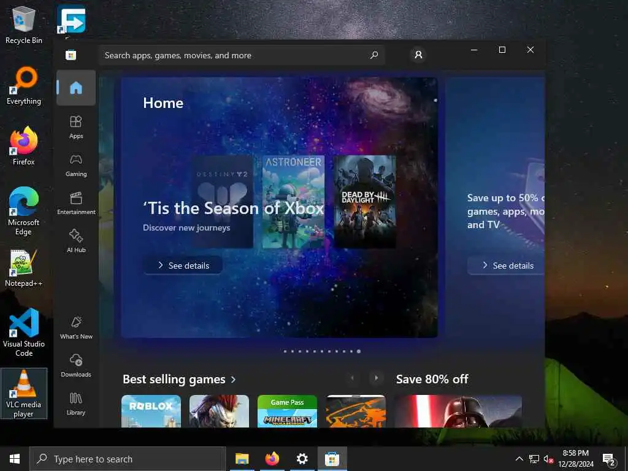628x471 pixels.
Task: Click Microsoft Store taskbar icon
Action: 332,459
